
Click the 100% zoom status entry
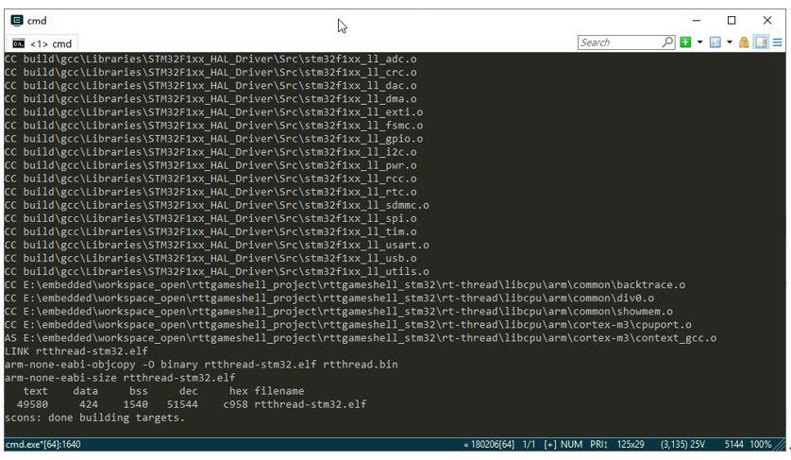(760, 444)
